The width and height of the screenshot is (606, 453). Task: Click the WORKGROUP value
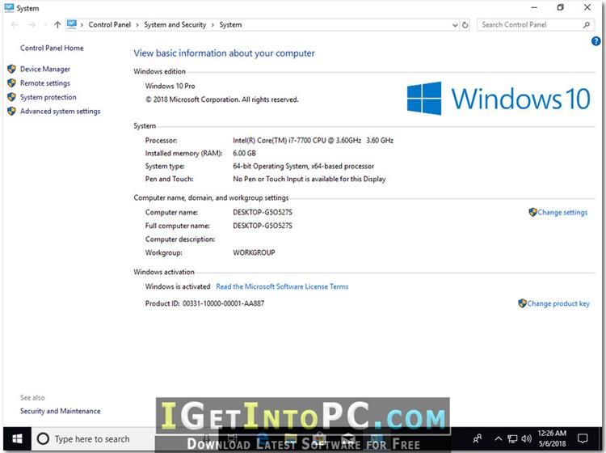pyautogui.click(x=254, y=252)
